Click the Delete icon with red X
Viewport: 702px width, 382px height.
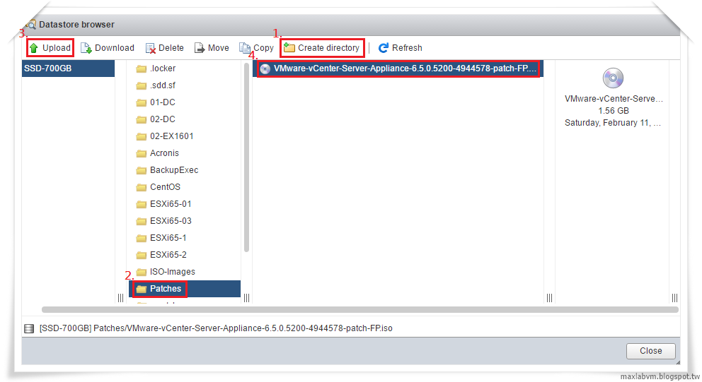pos(151,48)
